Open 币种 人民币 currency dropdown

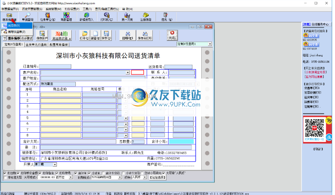pyautogui.click(x=145, y=177)
